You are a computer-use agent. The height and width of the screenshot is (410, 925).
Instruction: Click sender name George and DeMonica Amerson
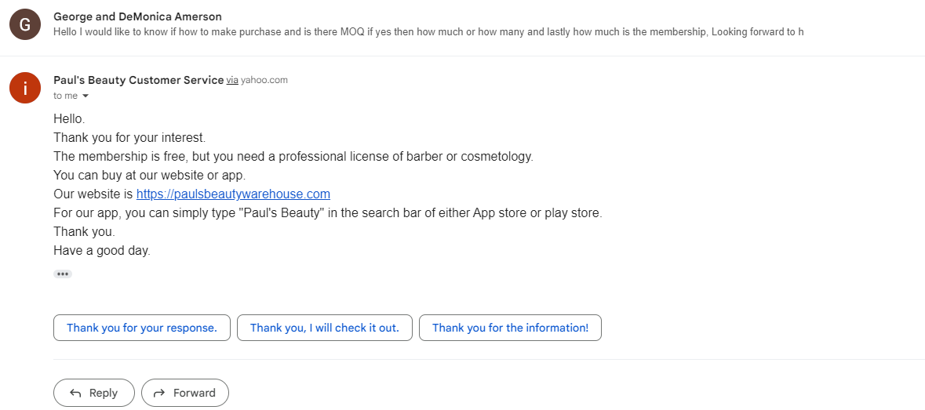[x=138, y=16]
